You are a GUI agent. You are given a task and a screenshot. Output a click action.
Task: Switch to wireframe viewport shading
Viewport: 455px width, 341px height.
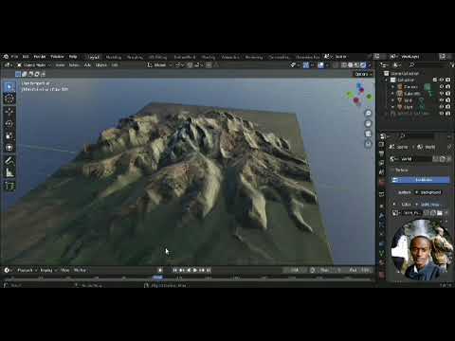click(x=344, y=65)
